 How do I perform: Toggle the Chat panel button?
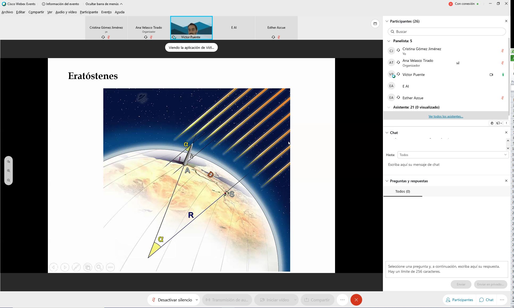pos(486,300)
